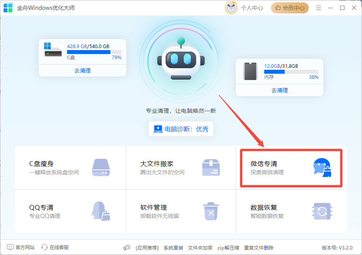Click 卸载软件无残留 subtitle

coord(160,216)
